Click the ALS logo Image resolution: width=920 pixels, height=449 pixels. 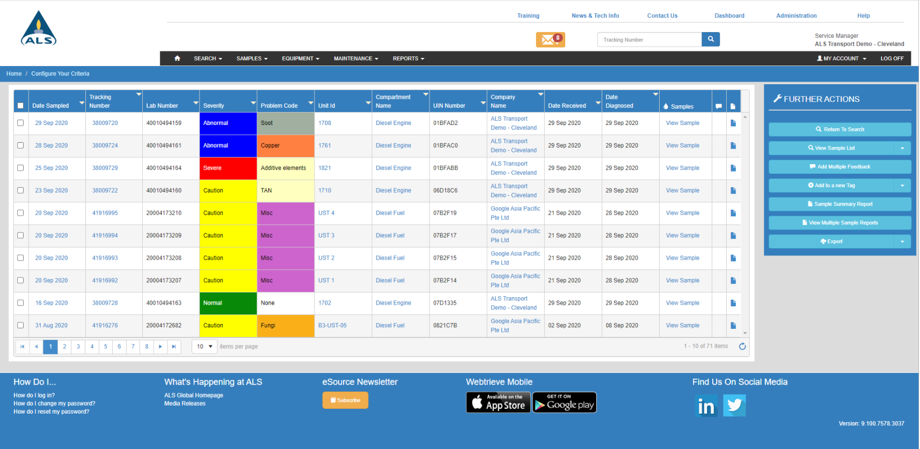click(x=39, y=28)
